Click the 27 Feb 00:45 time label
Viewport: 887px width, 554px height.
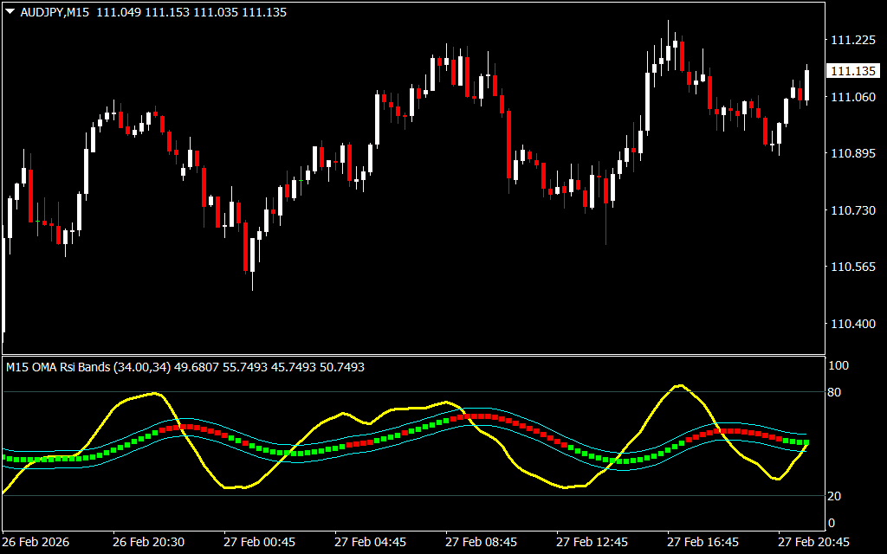259,542
